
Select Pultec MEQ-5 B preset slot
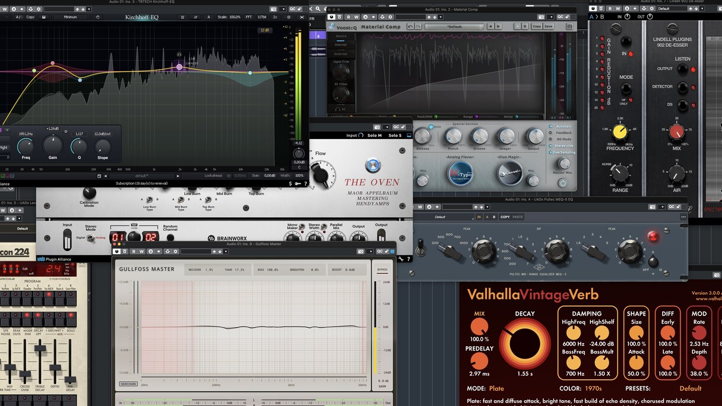pyautogui.click(x=494, y=217)
